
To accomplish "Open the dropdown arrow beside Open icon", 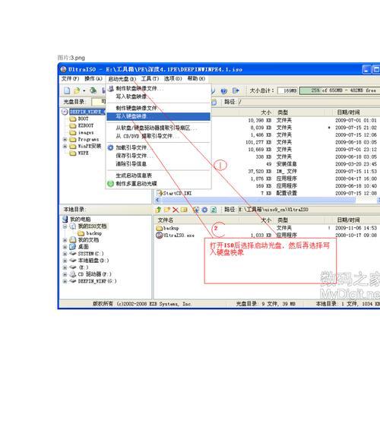I will (x=84, y=90).
